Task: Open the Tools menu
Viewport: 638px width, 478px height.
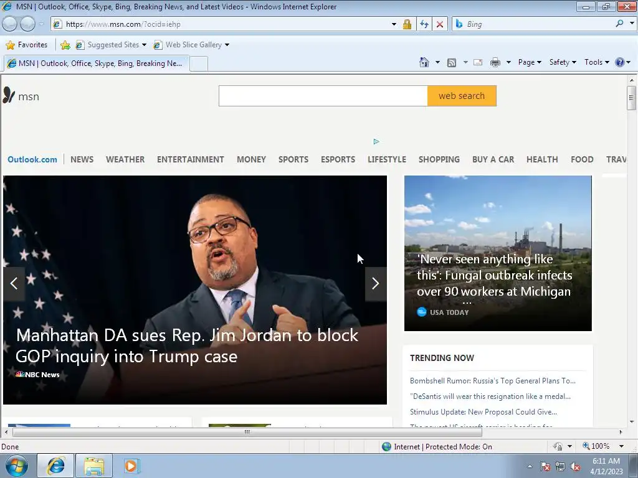Action: coord(596,62)
